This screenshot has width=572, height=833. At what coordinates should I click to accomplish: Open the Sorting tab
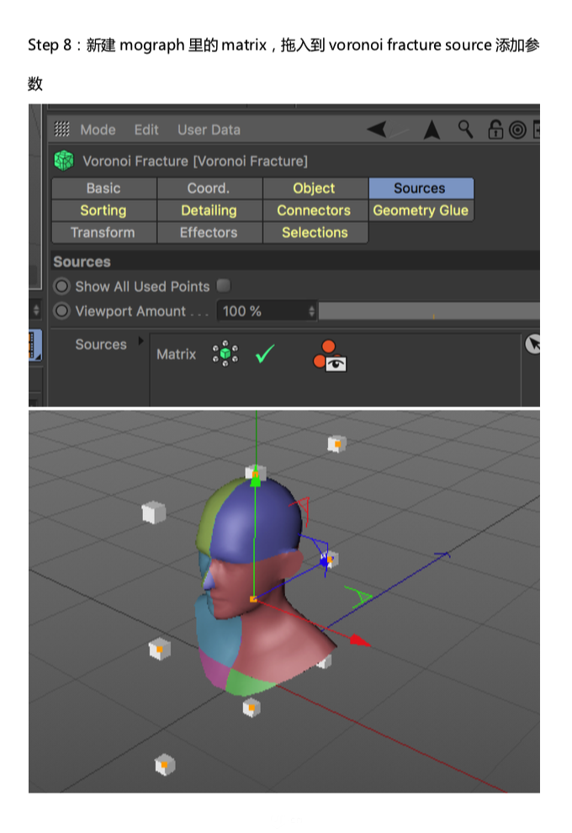click(x=104, y=210)
